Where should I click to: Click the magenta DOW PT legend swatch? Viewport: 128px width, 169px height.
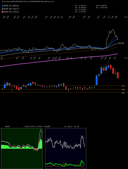point(3,12)
